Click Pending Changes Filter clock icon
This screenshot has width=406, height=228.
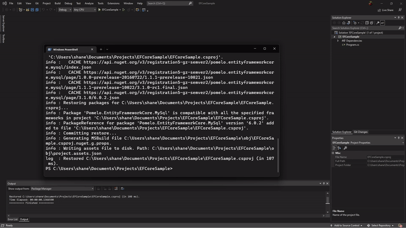pos(355,23)
